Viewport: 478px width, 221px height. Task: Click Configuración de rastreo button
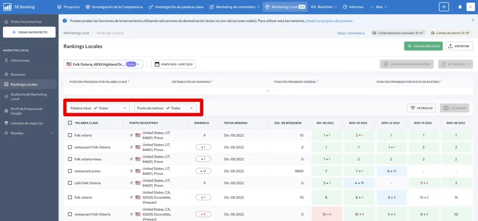click(407, 64)
